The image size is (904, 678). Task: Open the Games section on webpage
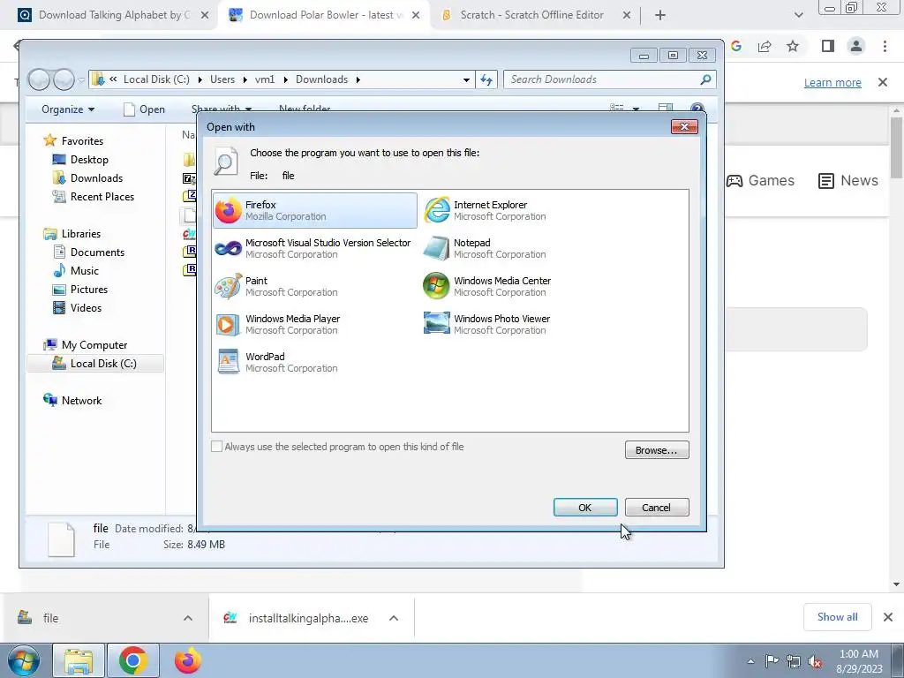(x=760, y=180)
